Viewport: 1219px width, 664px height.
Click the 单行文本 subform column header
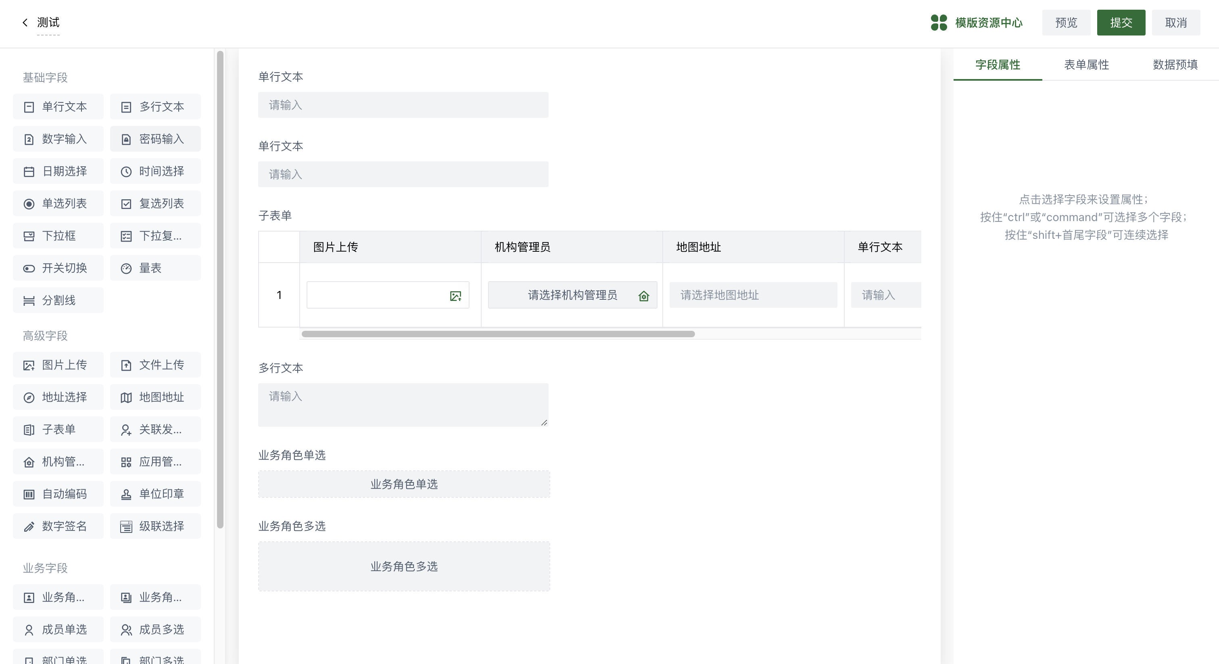(883, 246)
